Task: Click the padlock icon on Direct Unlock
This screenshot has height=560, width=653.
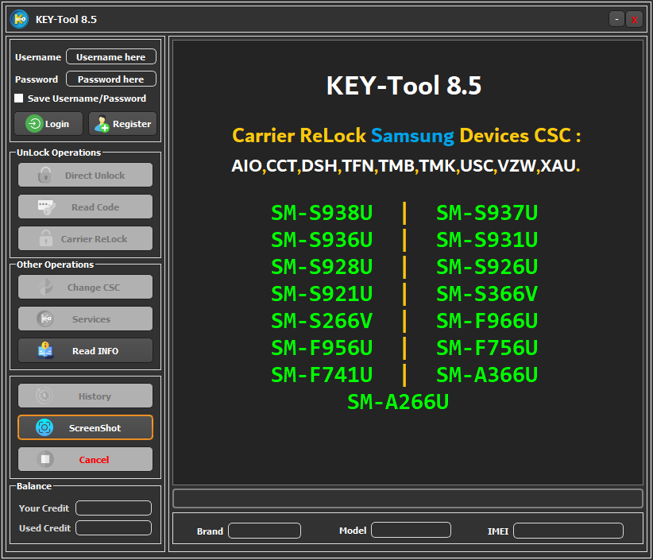Action: click(x=45, y=175)
